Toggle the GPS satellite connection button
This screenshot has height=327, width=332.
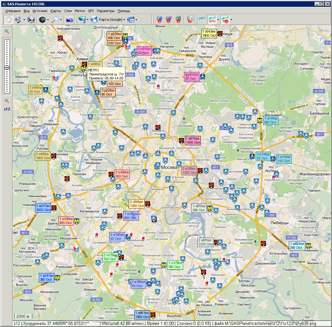[x=202, y=20]
